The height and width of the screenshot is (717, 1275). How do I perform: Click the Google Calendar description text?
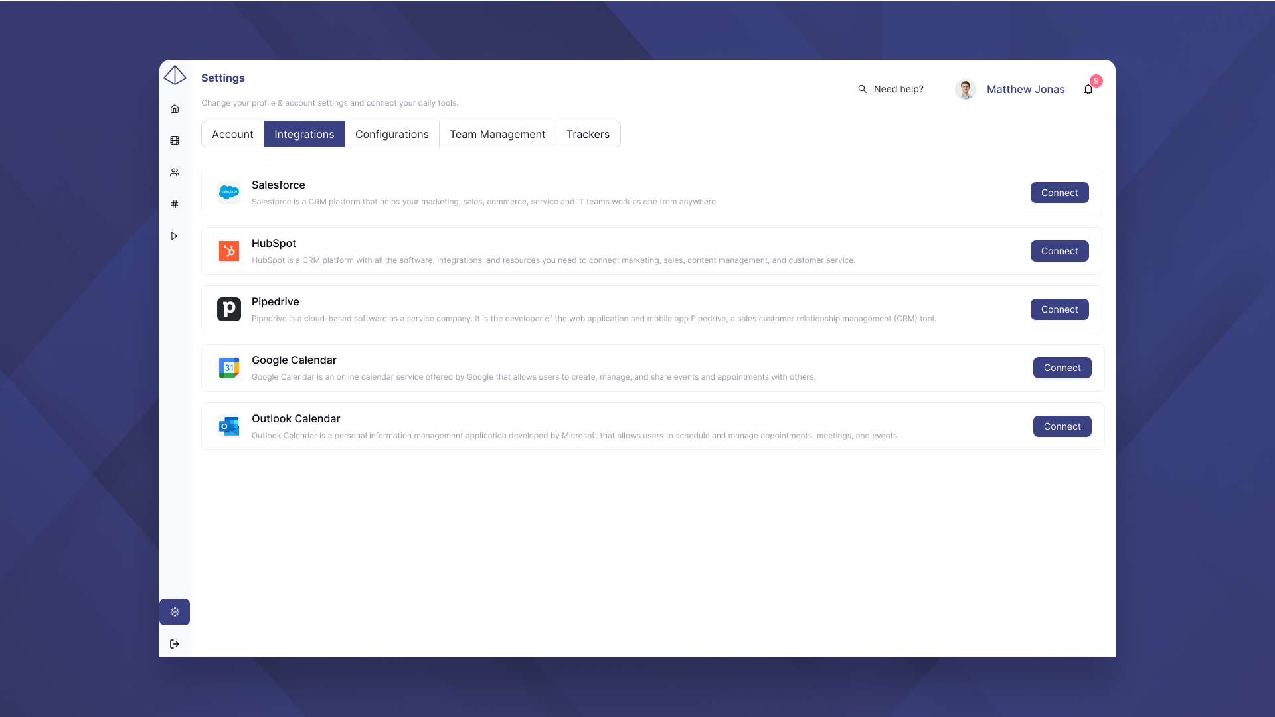coord(533,377)
